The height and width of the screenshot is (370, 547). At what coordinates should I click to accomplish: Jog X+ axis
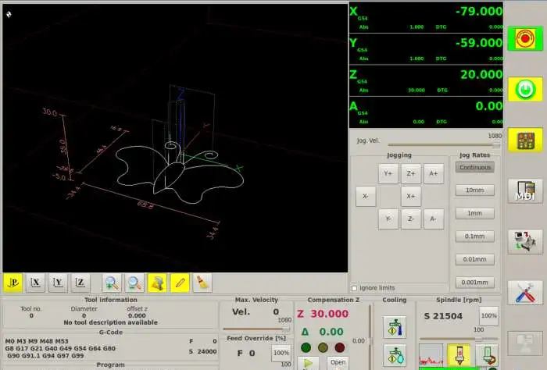pos(411,196)
